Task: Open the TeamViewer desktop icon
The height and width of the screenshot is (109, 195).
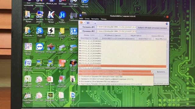Action: coord(40,49)
